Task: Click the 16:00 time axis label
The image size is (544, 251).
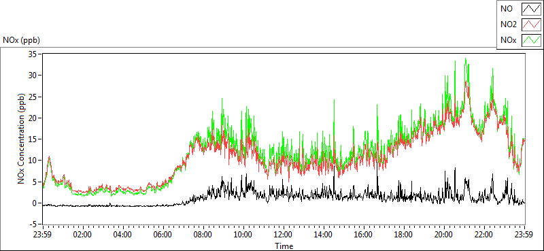Action: click(364, 234)
